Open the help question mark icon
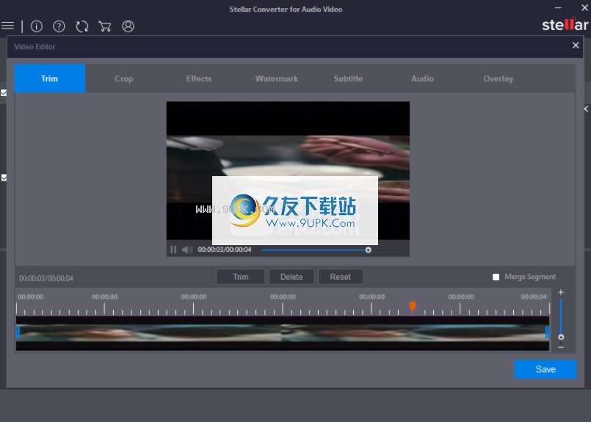 click(x=59, y=26)
